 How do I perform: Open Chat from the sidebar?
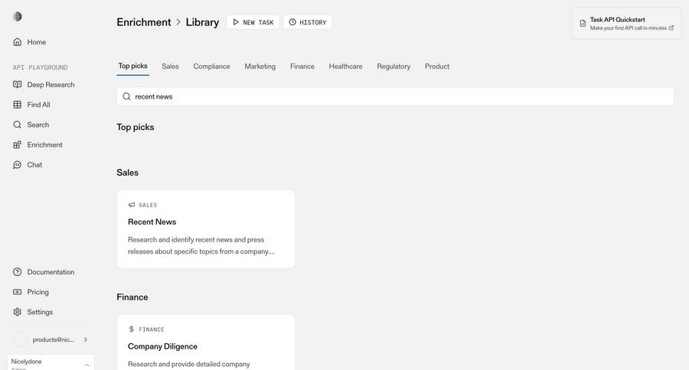(x=34, y=164)
